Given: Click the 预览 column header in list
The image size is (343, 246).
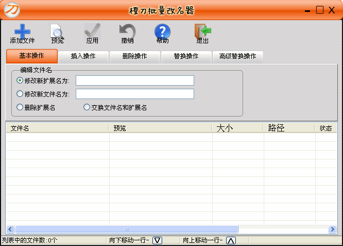Looking at the screenshot, I should (x=160, y=128).
